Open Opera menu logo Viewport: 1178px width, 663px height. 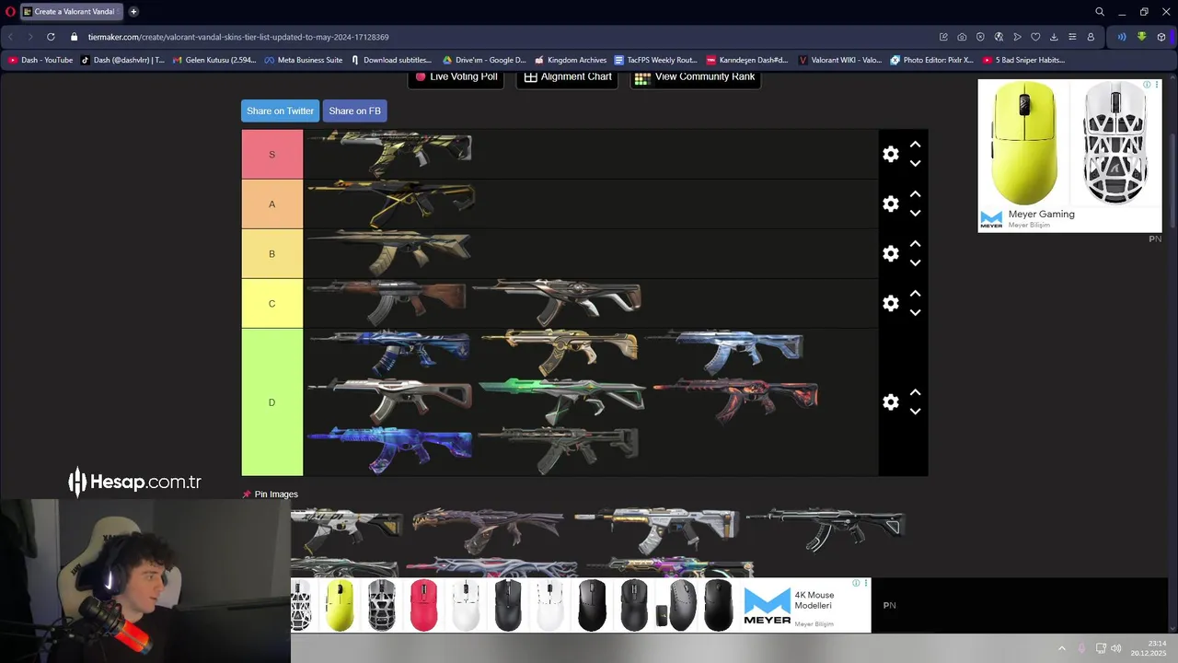tap(10, 12)
